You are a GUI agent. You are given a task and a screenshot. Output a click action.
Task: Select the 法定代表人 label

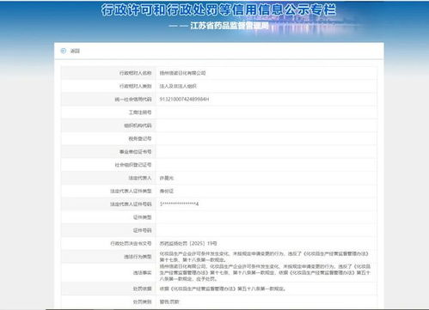(140, 178)
